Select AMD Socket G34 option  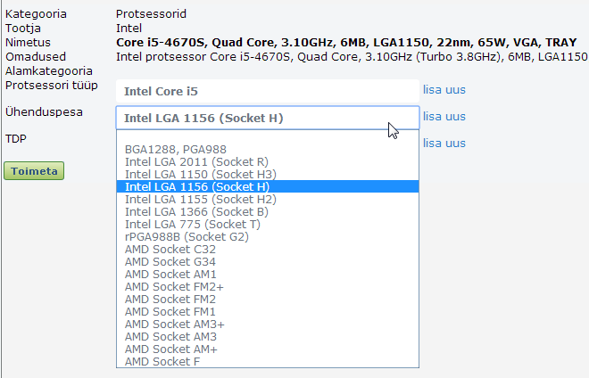point(268,261)
